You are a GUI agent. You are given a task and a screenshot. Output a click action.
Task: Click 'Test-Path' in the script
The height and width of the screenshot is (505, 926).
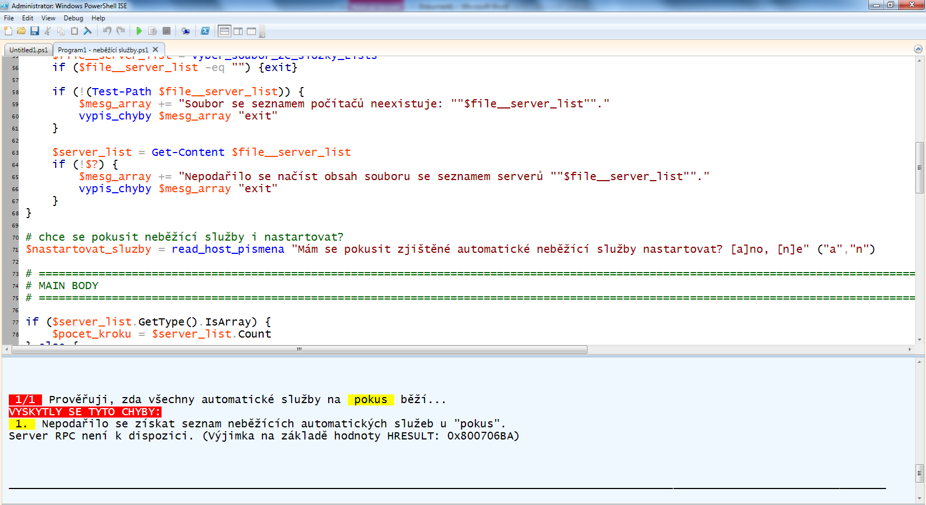pos(122,91)
